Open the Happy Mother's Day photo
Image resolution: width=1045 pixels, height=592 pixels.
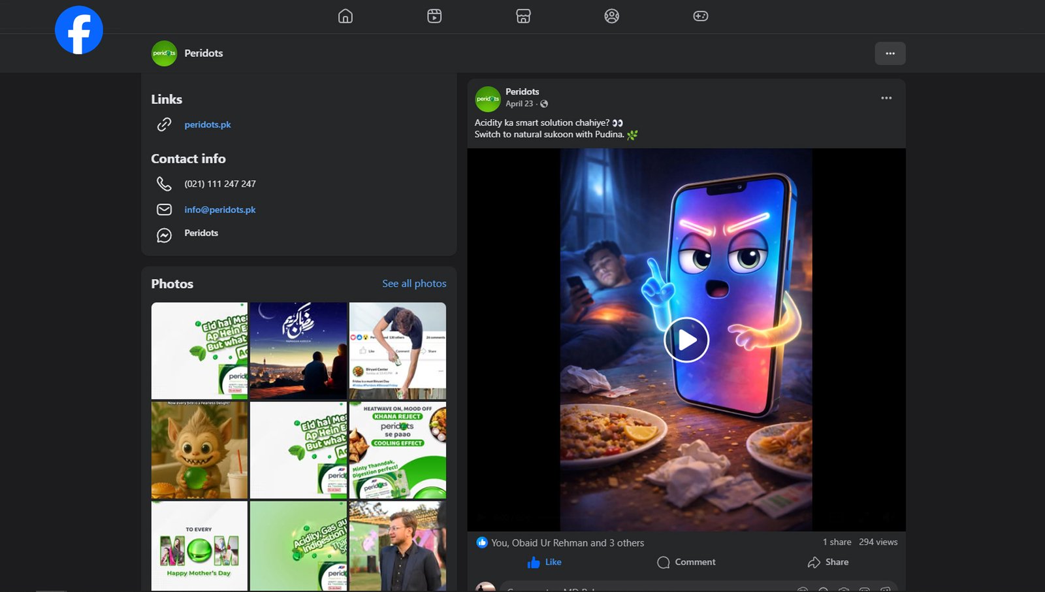click(x=199, y=546)
